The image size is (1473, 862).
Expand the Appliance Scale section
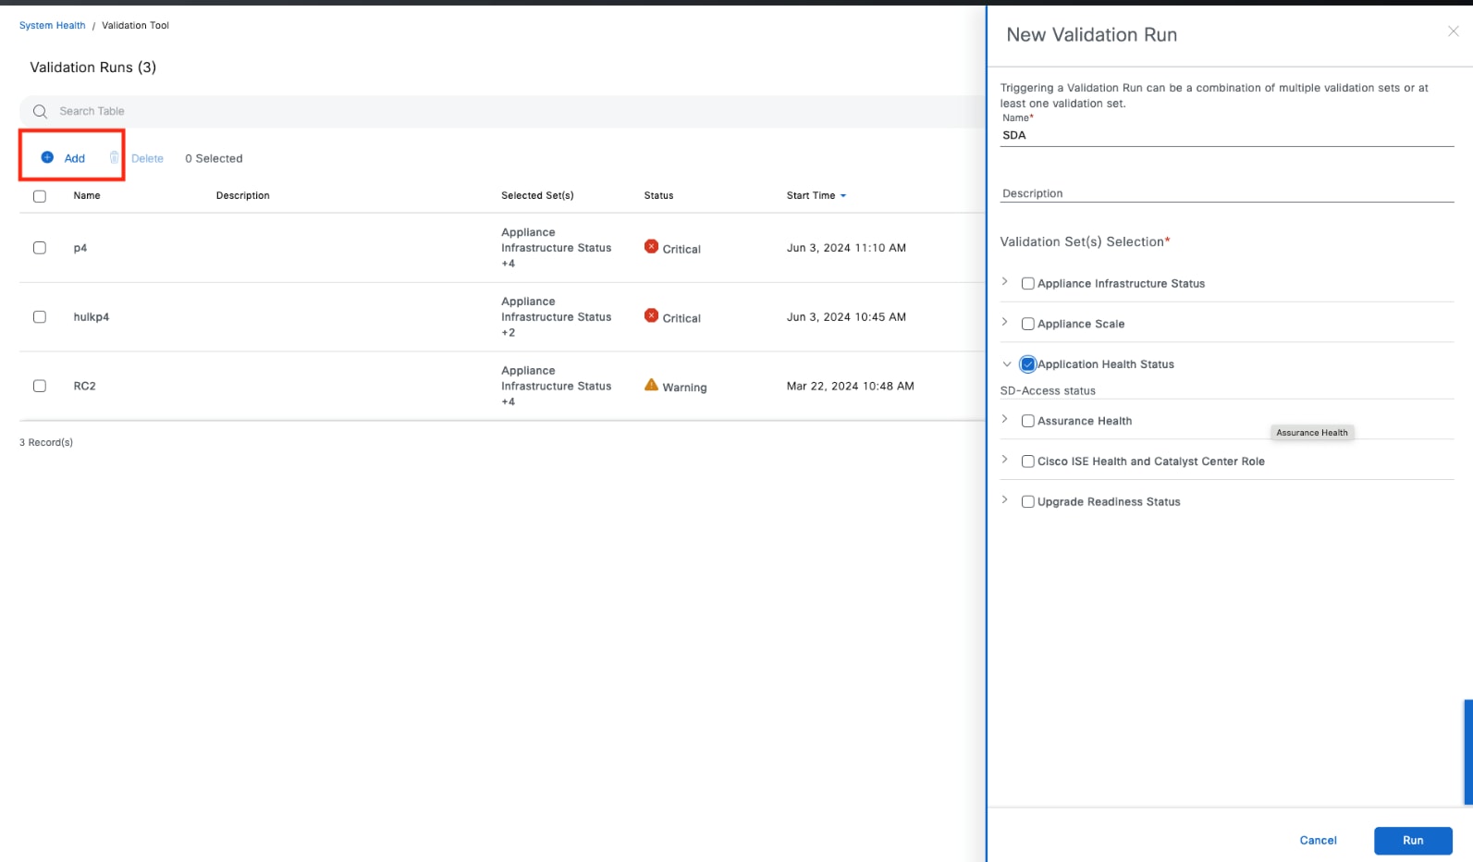pos(1005,323)
